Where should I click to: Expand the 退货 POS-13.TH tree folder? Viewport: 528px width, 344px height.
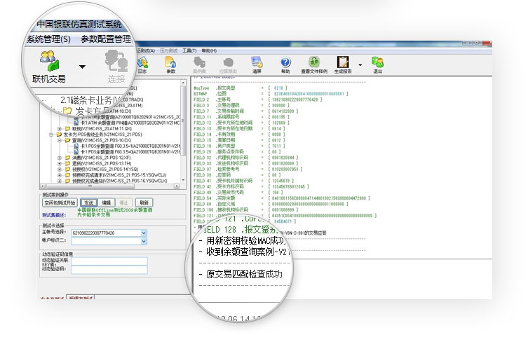click(60, 163)
